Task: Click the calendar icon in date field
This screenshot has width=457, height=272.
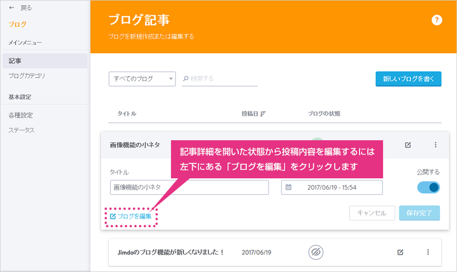Action: pyautogui.click(x=288, y=187)
